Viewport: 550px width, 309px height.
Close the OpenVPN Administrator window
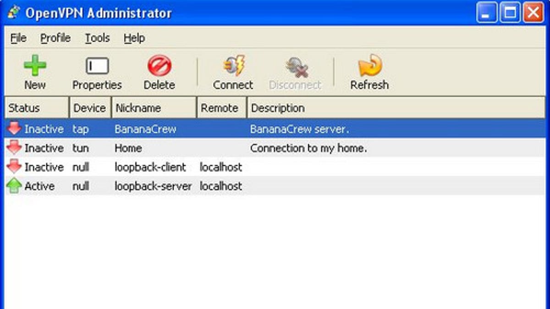[x=533, y=12]
